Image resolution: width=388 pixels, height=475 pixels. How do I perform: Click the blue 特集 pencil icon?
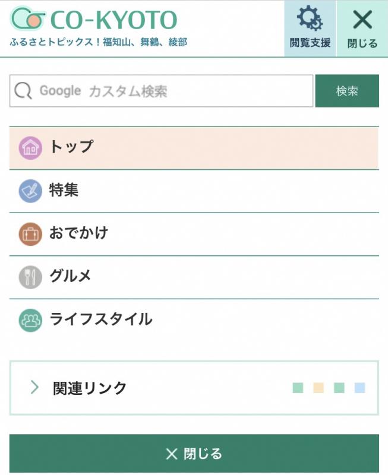pos(30,191)
